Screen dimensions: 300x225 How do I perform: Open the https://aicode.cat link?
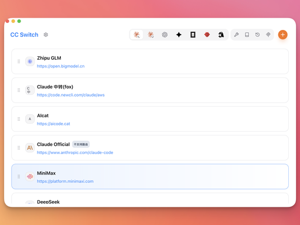pyautogui.click(x=53, y=124)
